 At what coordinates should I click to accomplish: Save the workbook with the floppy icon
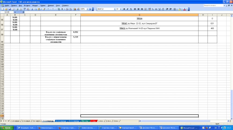coord(9,9)
